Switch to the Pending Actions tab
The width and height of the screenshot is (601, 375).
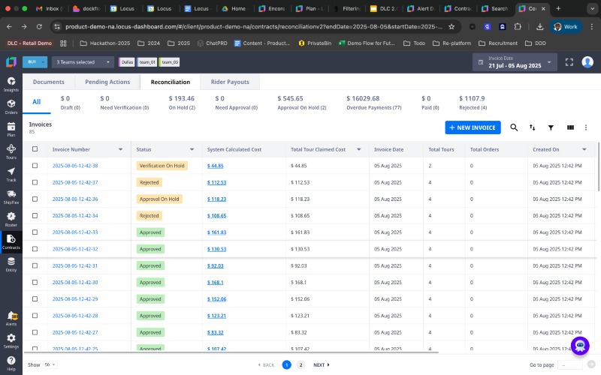coord(107,82)
